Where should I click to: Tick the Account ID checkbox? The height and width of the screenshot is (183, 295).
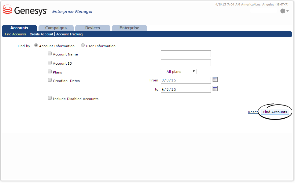[x=50, y=63]
